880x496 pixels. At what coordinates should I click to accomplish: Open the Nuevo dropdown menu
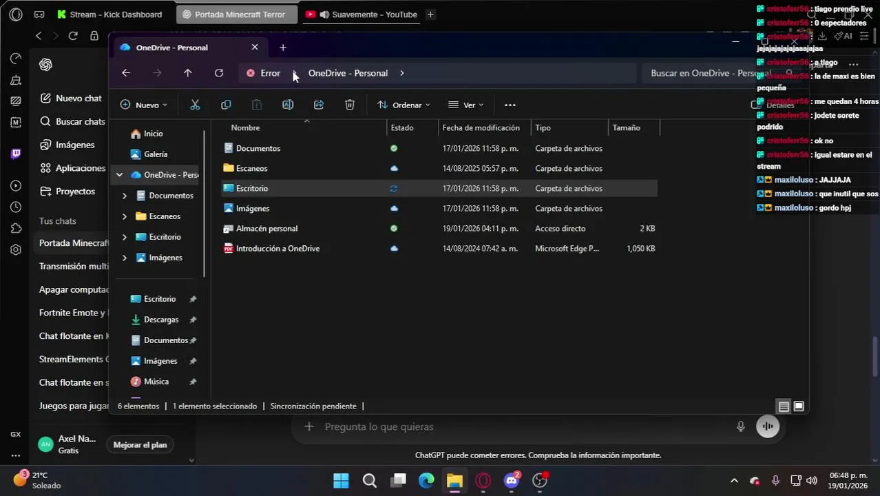point(143,105)
